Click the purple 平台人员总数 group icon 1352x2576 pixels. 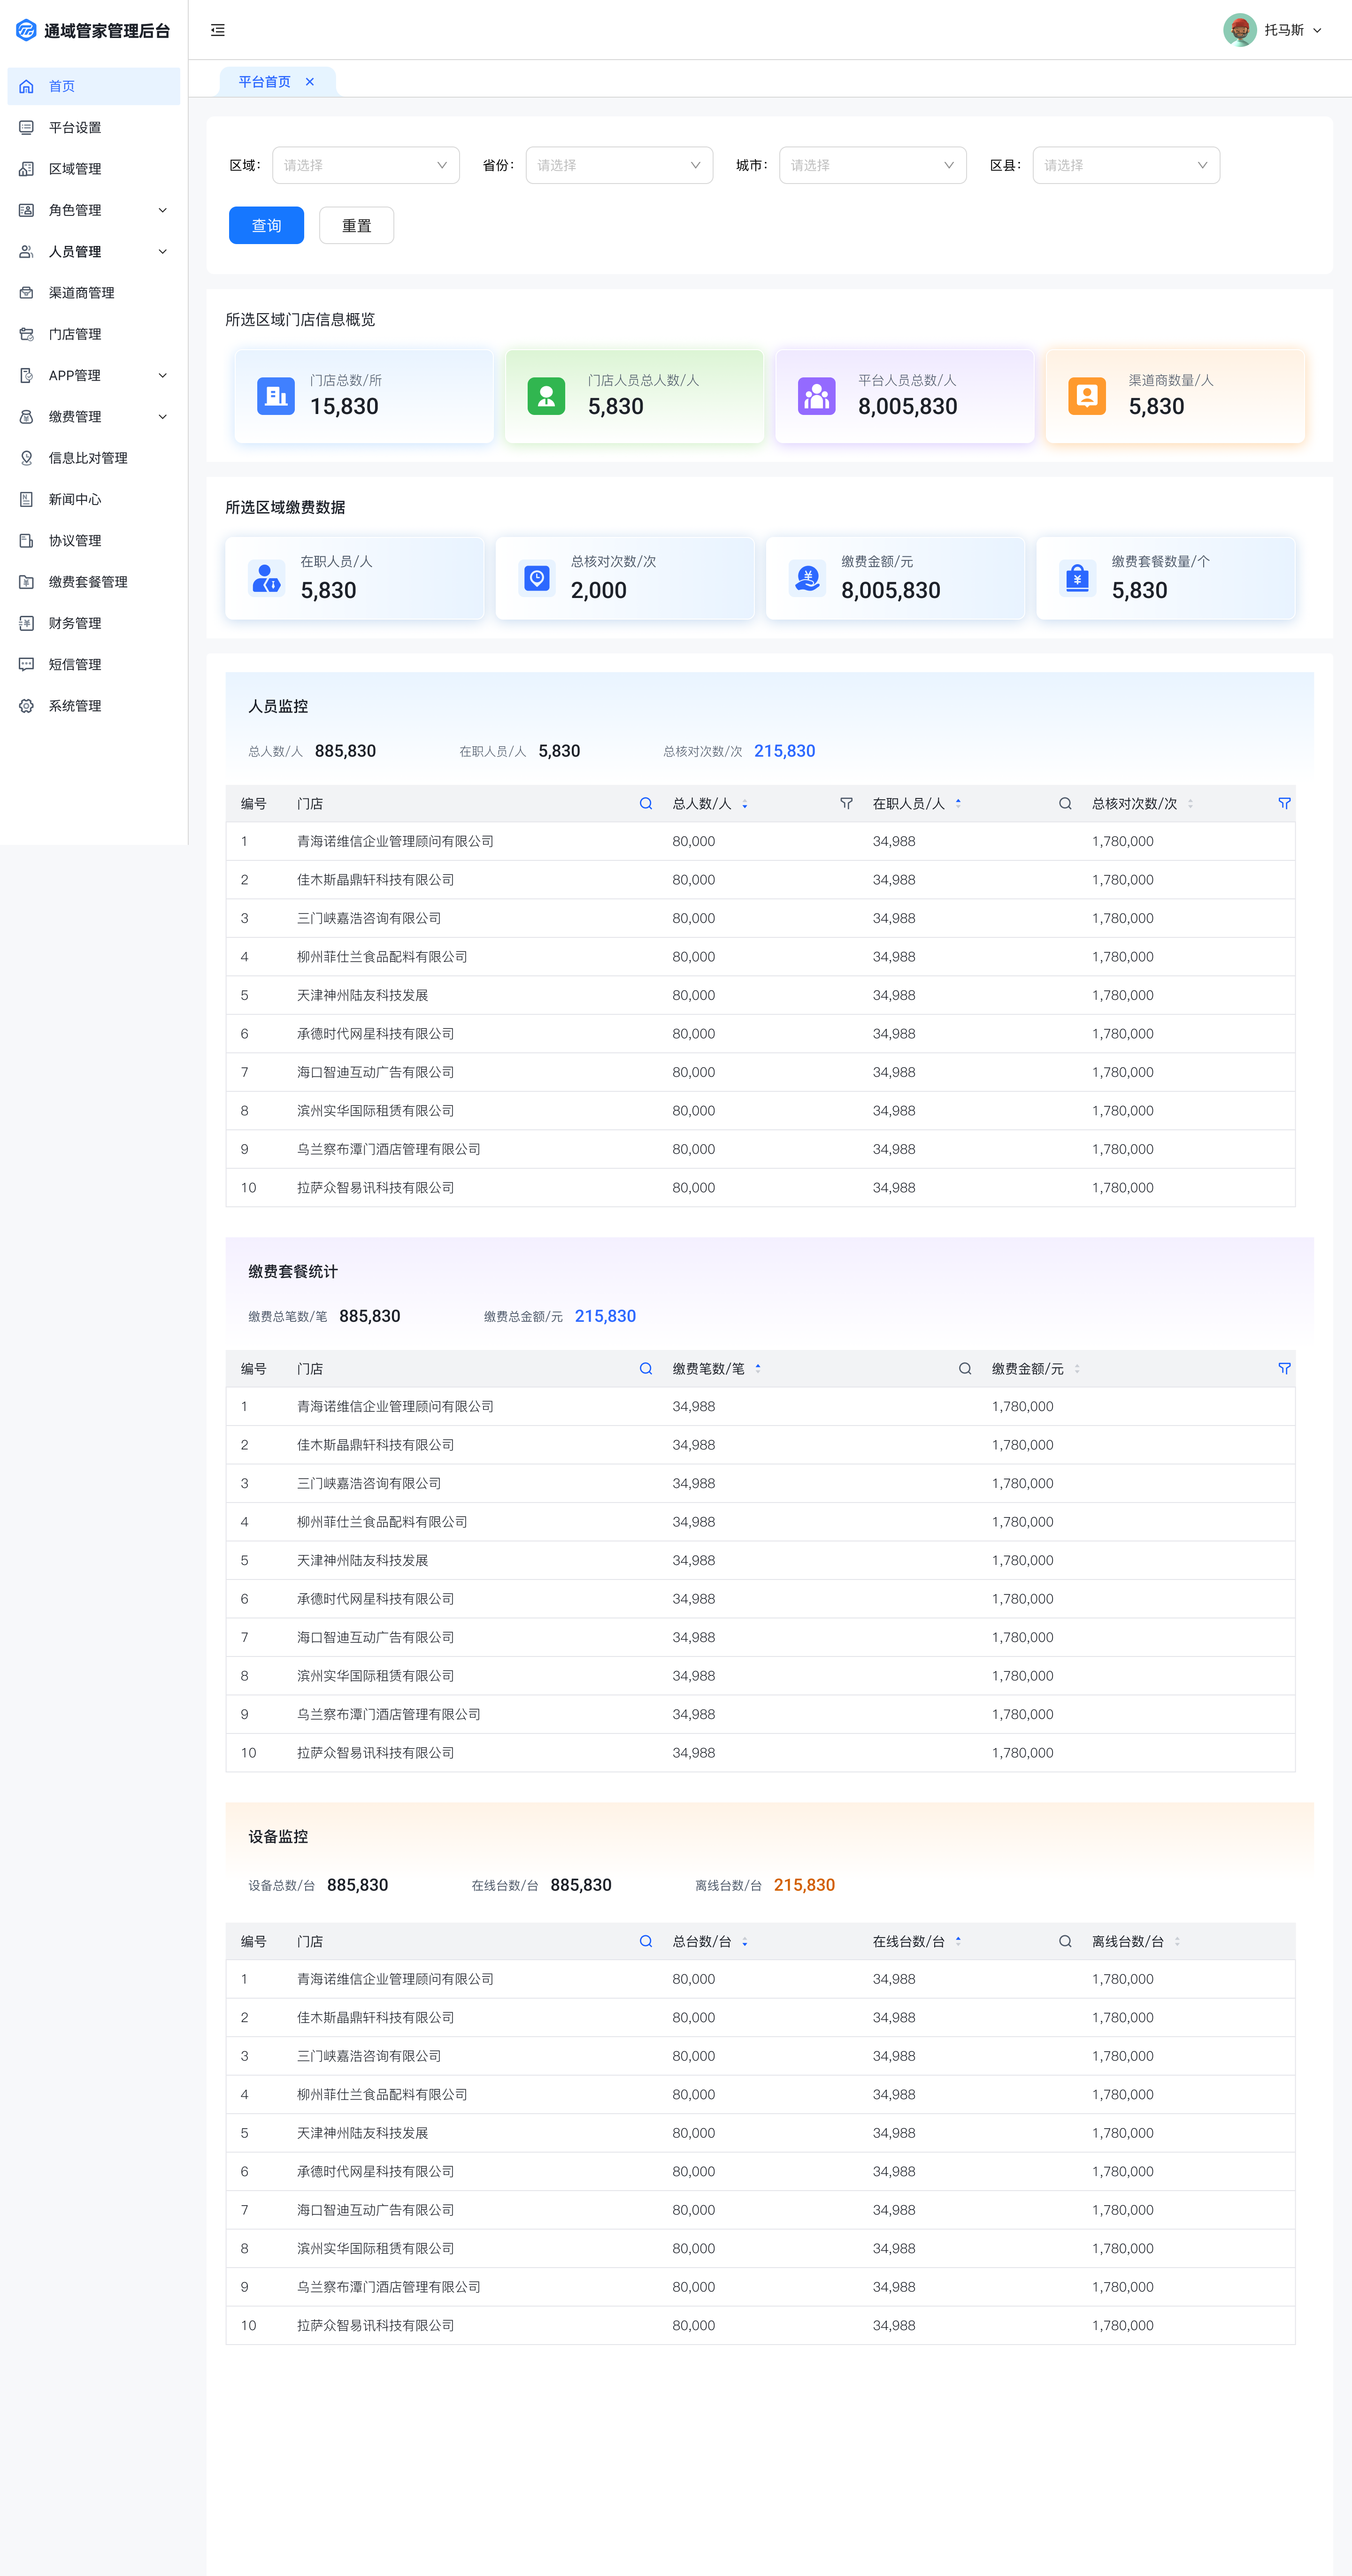click(x=817, y=396)
